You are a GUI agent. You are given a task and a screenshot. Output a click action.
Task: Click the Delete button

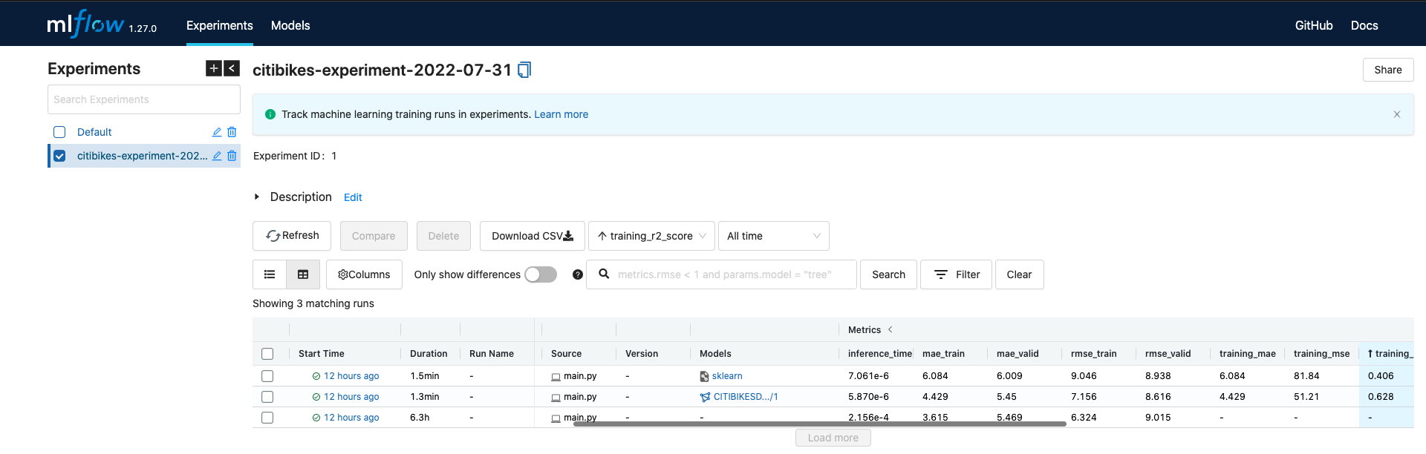click(x=443, y=236)
